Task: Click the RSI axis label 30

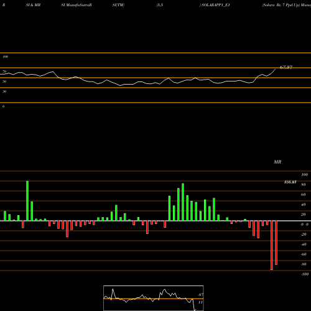Action: pyautogui.click(x=4, y=91)
